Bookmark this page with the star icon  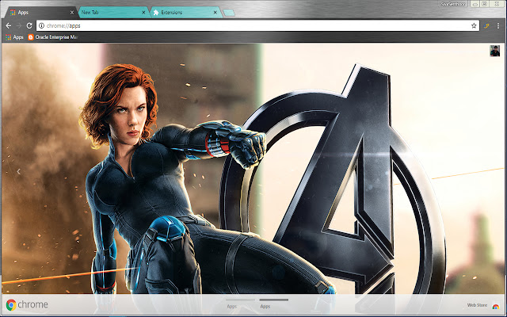[474, 25]
